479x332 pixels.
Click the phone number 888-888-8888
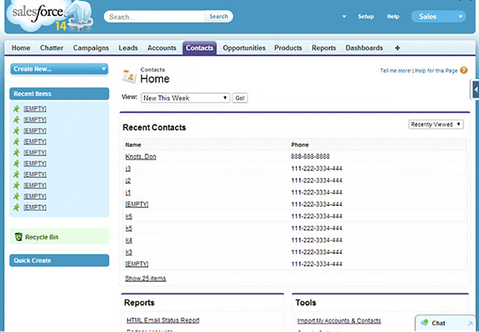click(310, 157)
